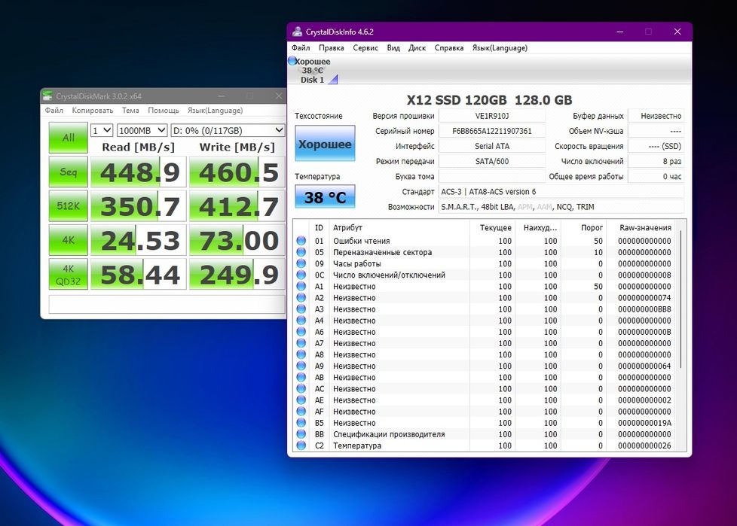This screenshot has width=737, height=526.
Task: Click the serial number F6B8665A12211907361
Action: [491, 131]
